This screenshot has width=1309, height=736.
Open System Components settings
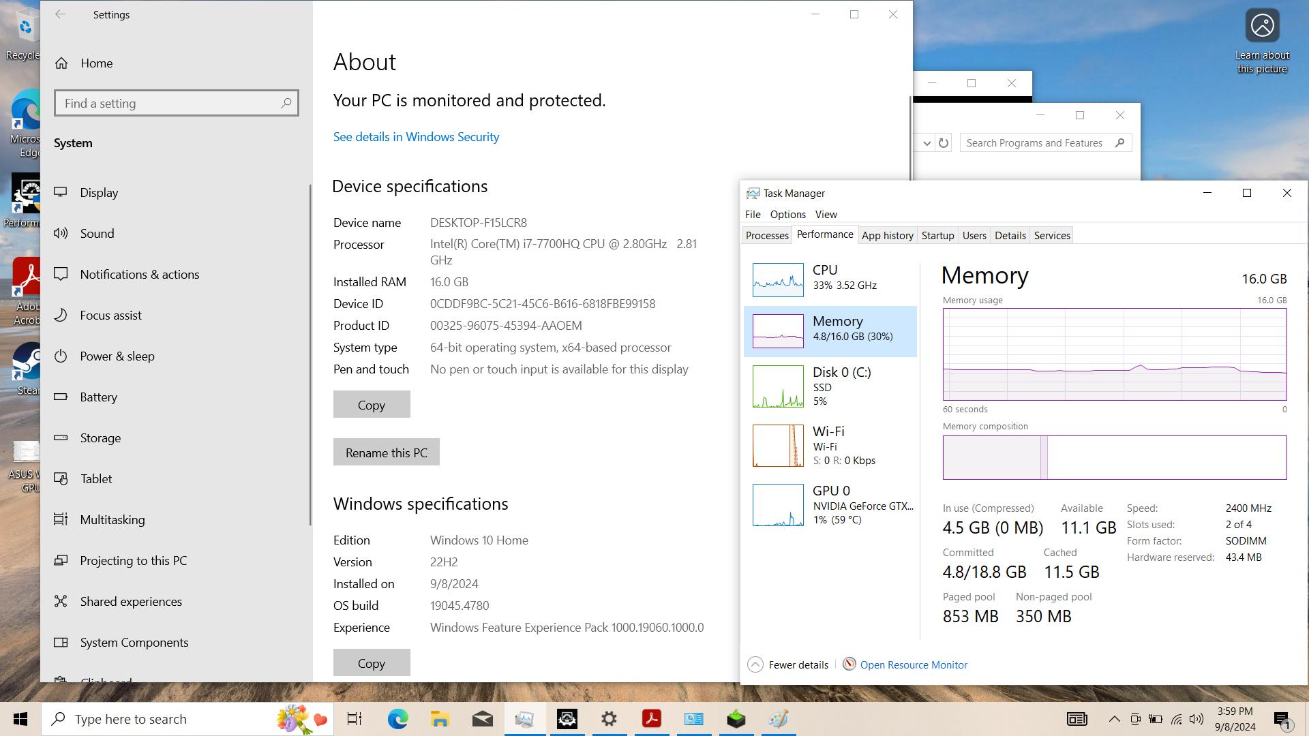click(x=176, y=643)
